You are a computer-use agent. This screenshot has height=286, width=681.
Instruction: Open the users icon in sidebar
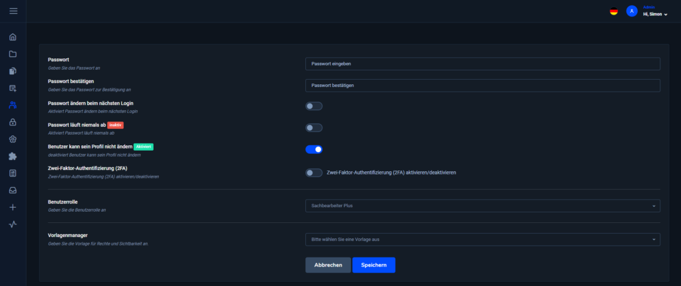13,105
